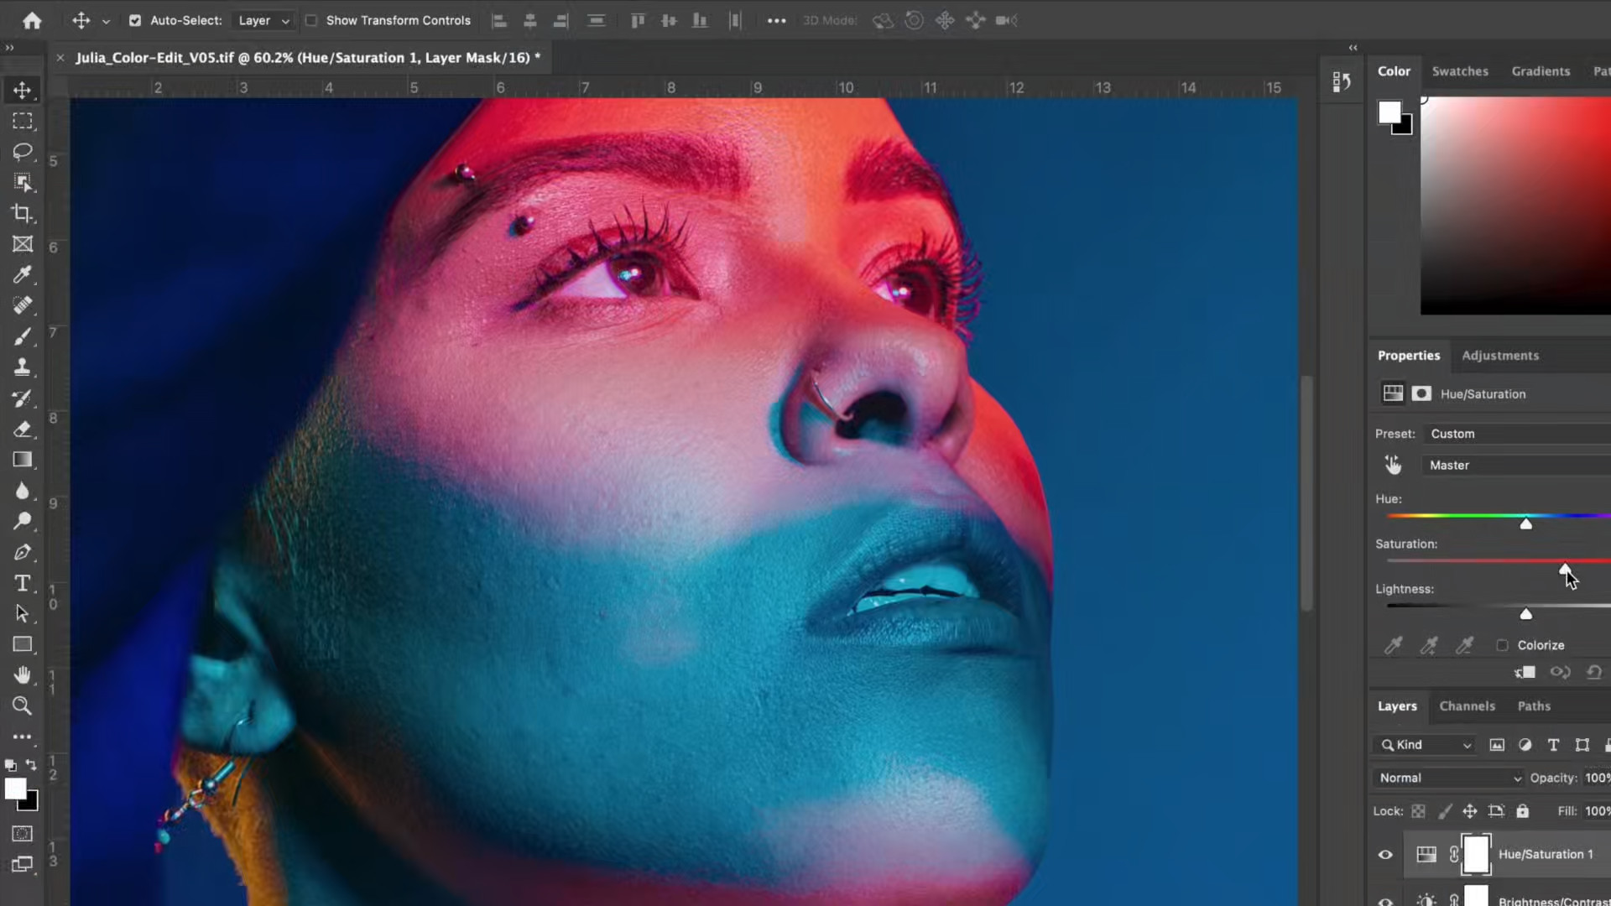Enable the Colorize checkbox
This screenshot has height=906, width=1611.
tap(1504, 645)
